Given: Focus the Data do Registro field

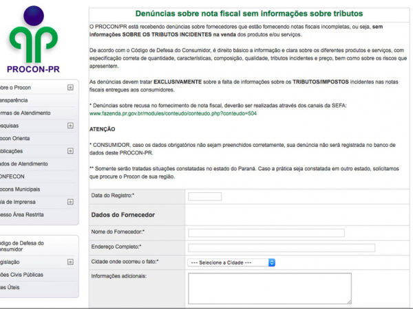Looking at the screenshot, I should click(x=205, y=196).
